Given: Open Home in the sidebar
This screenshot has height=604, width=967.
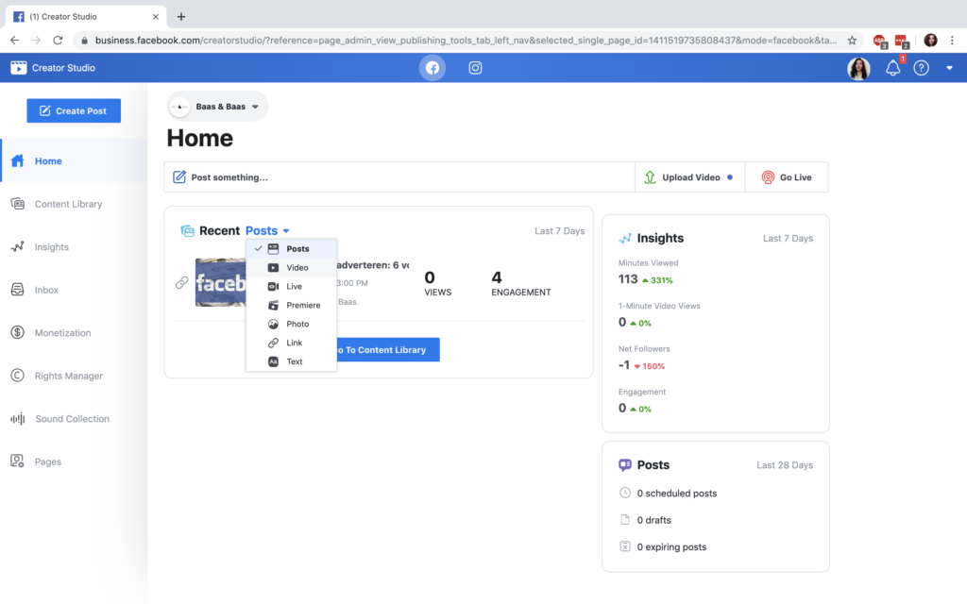Looking at the screenshot, I should [x=74, y=160].
